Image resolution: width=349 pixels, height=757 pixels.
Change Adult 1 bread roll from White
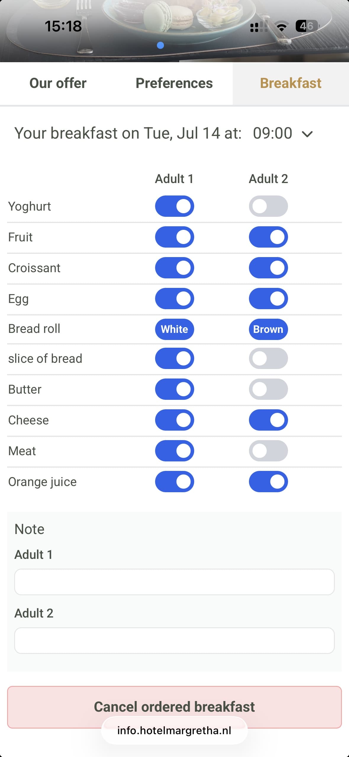(x=175, y=329)
